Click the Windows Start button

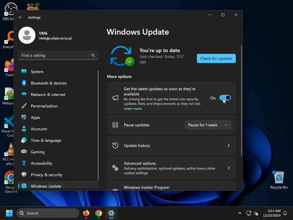9,213
